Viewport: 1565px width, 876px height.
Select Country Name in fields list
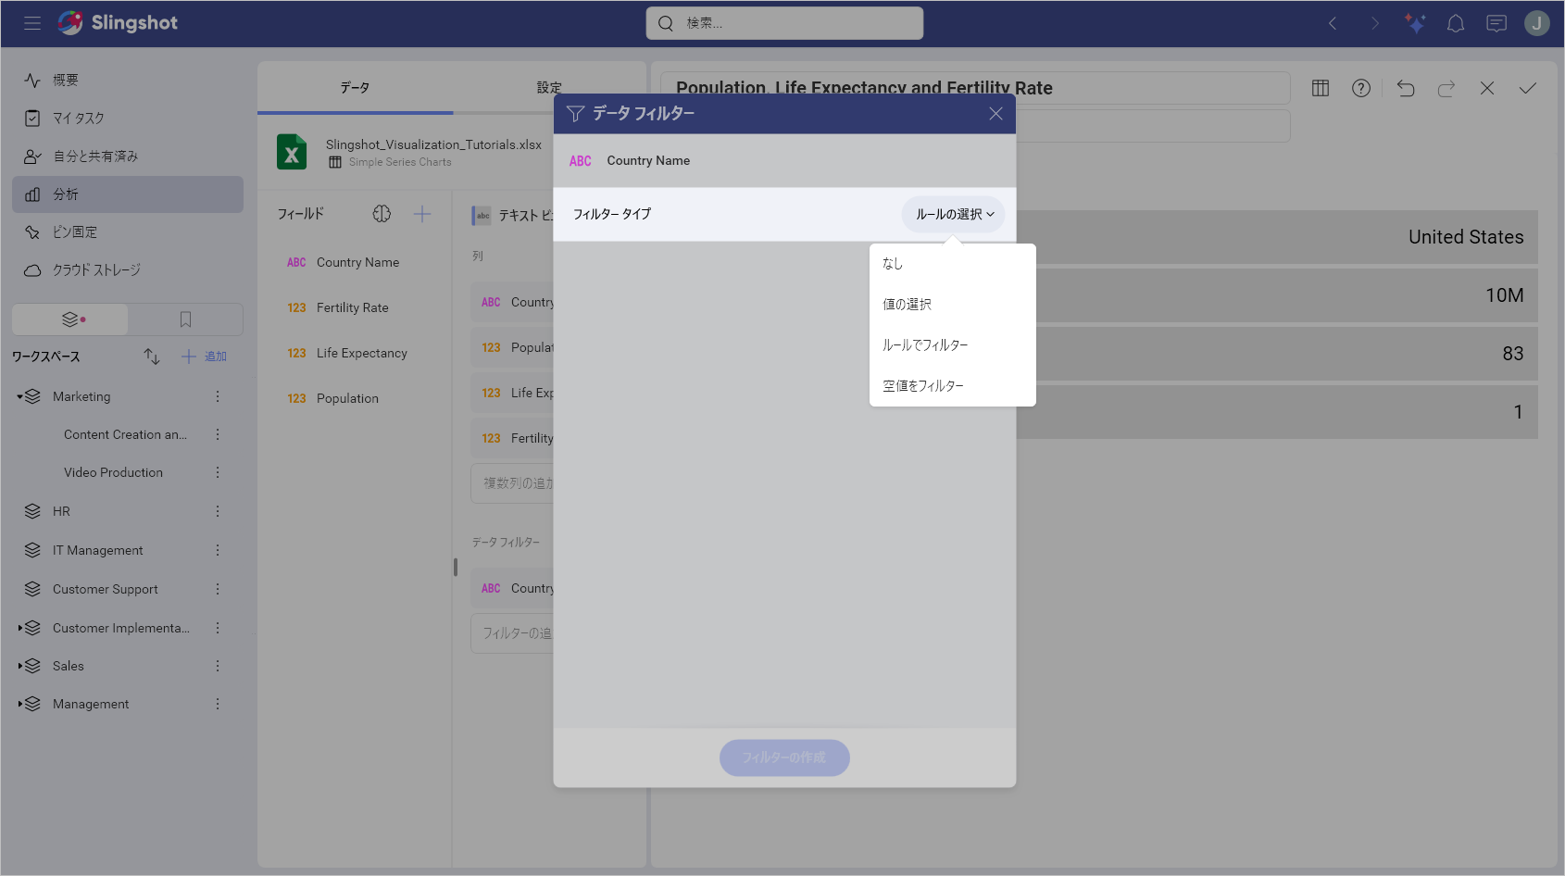click(357, 263)
